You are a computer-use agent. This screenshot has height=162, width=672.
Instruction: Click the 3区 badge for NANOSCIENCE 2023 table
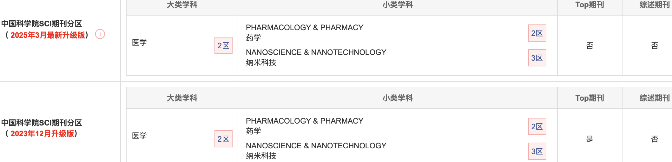tap(537, 151)
